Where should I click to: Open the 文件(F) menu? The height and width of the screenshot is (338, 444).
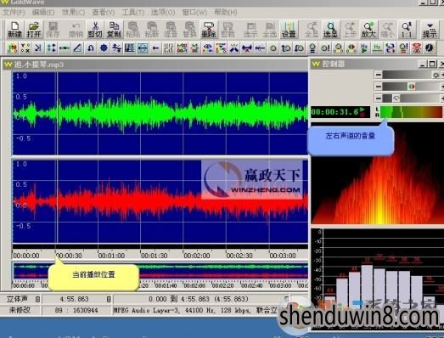[14, 12]
